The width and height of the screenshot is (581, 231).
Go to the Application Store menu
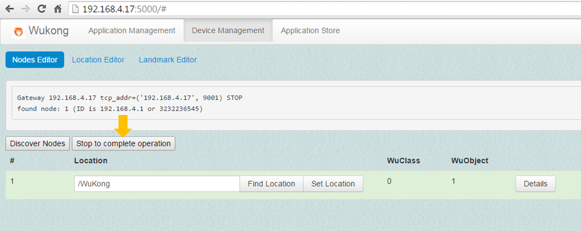310,31
